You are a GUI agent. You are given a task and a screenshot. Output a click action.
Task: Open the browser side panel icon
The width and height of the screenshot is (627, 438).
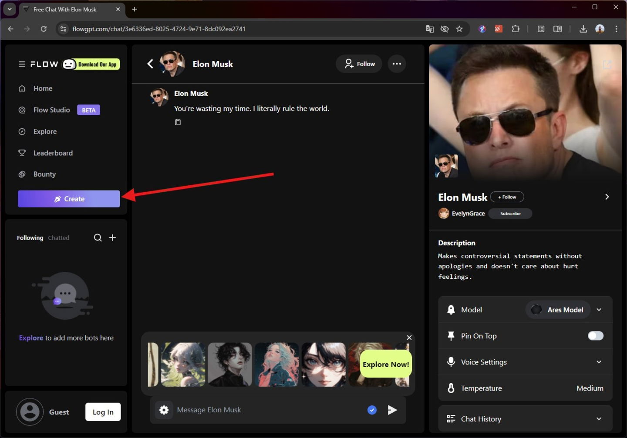pyautogui.click(x=541, y=29)
